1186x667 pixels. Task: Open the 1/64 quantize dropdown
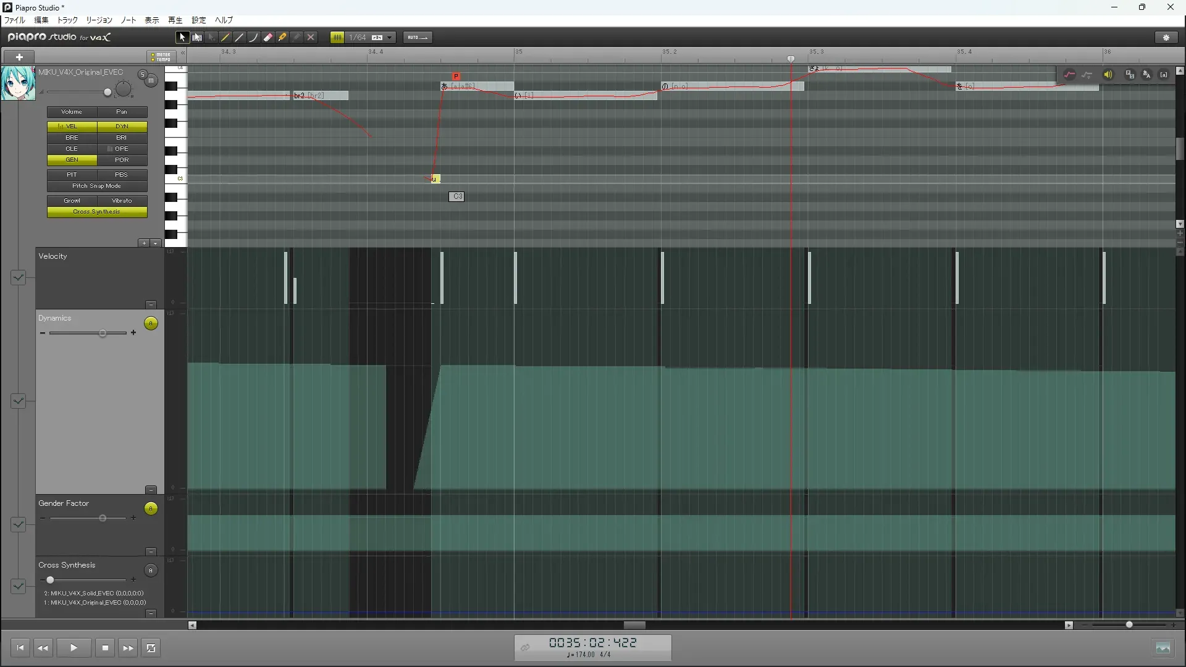(390, 38)
